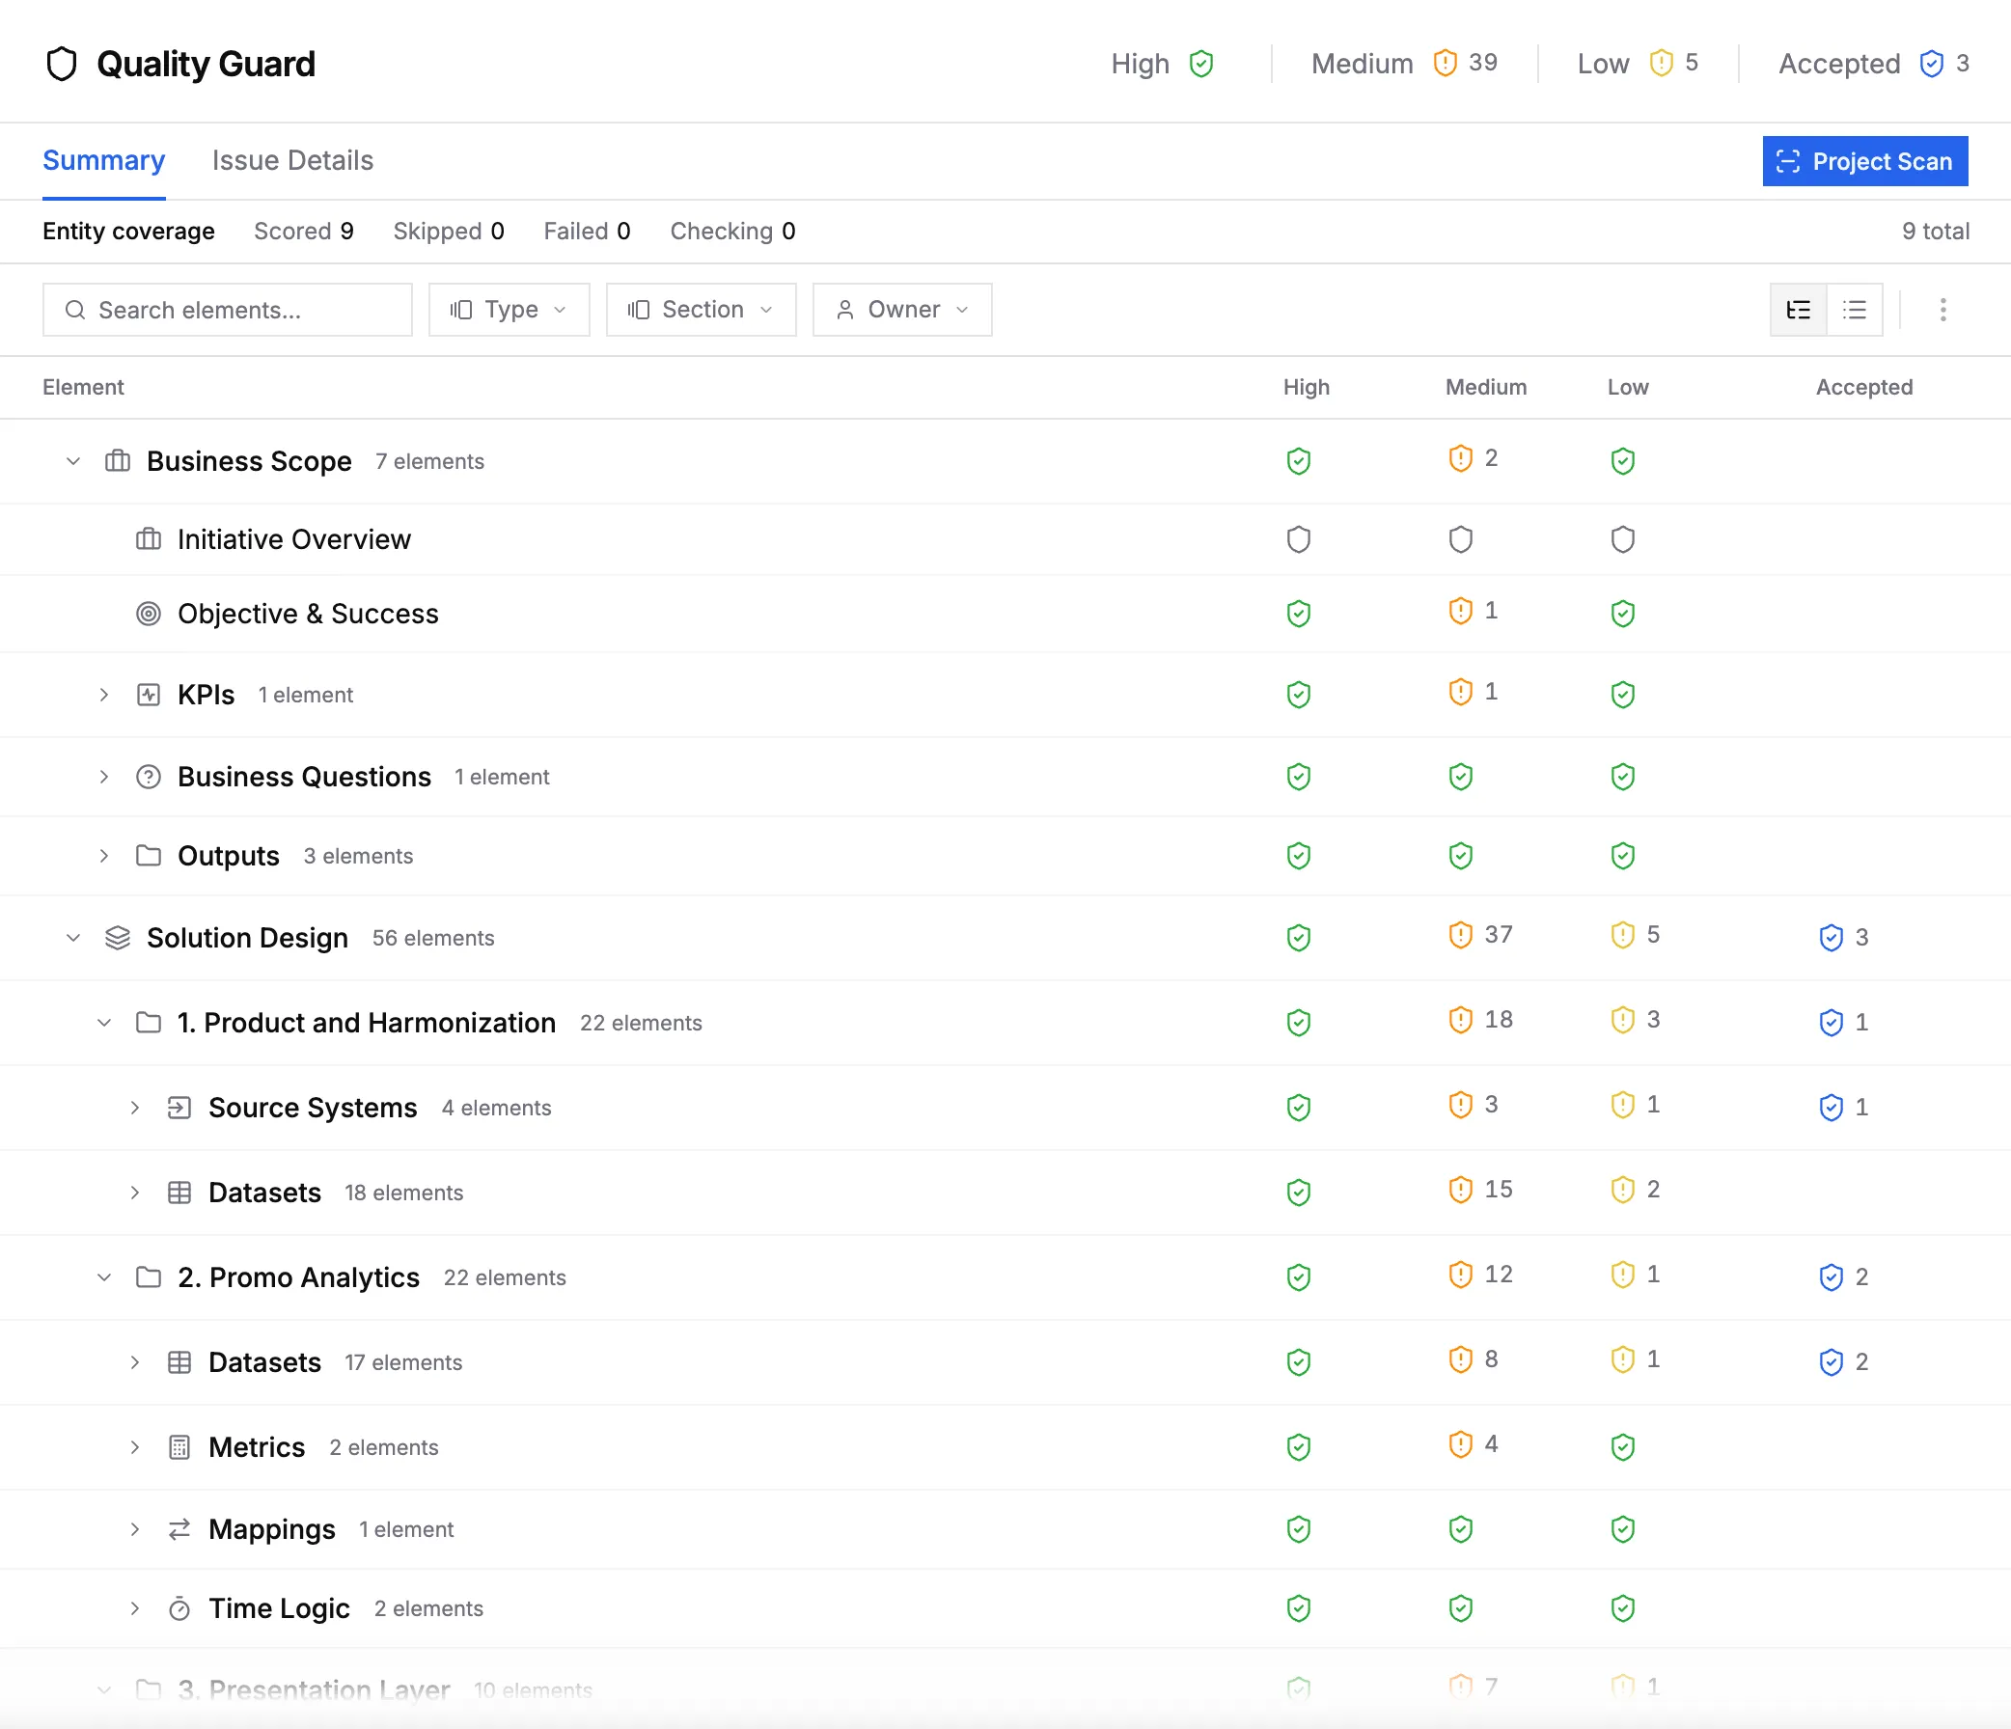Click Solution Design medium issues shield

click(1460, 935)
